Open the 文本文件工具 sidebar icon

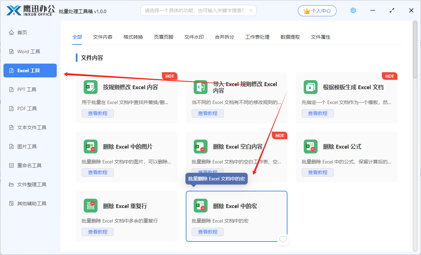[11, 127]
